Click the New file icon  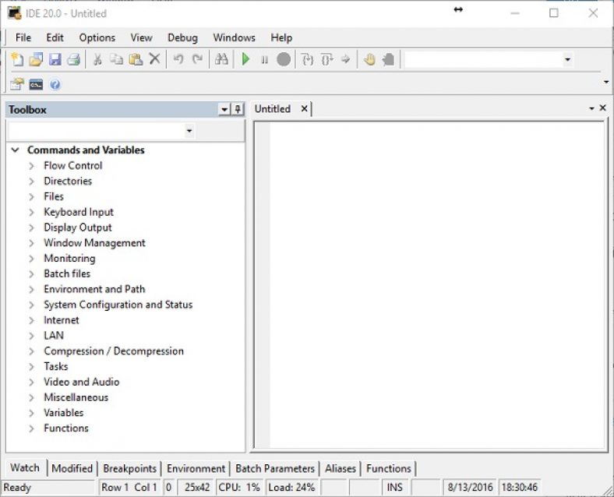pyautogui.click(x=17, y=60)
